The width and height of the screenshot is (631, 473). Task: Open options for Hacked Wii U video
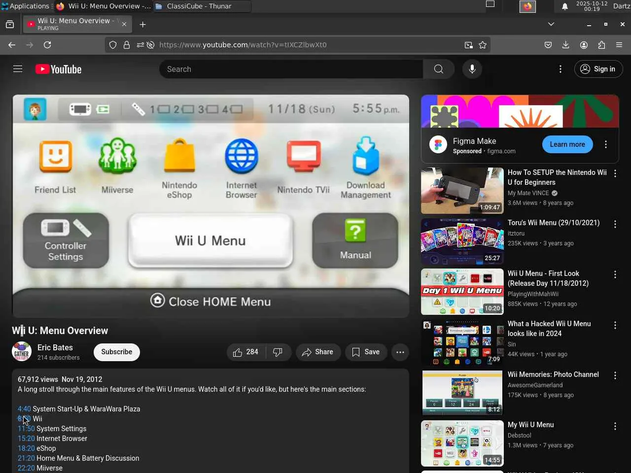point(615,325)
